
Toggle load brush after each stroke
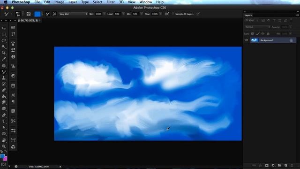(48, 14)
